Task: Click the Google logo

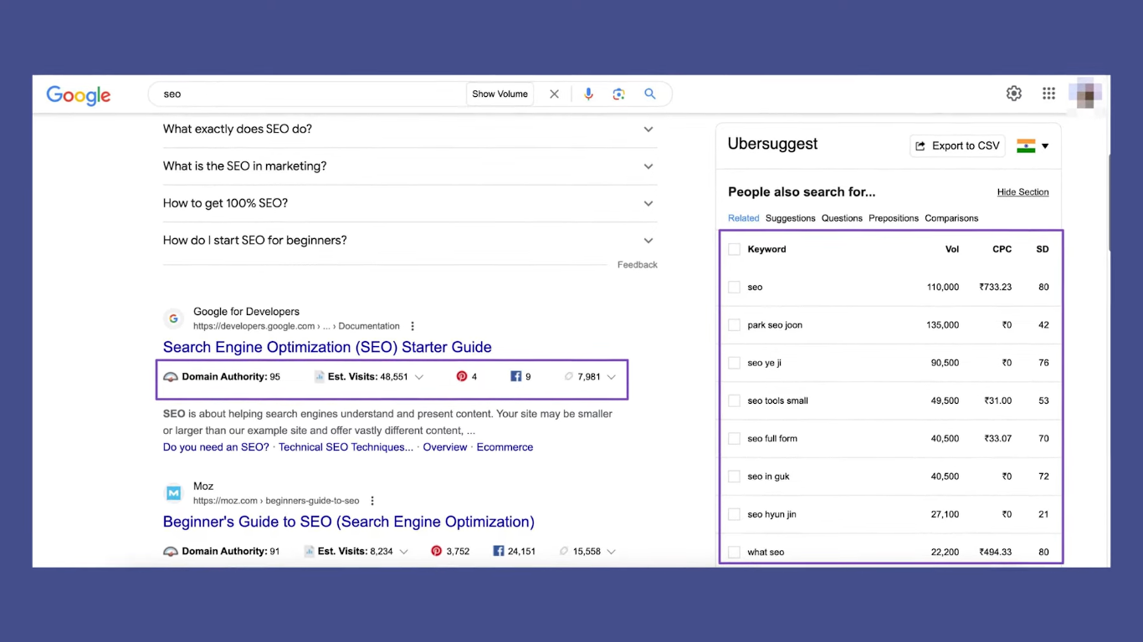Action: coord(79,95)
